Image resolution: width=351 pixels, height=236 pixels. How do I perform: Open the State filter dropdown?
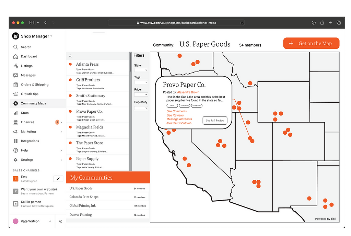coord(141,70)
